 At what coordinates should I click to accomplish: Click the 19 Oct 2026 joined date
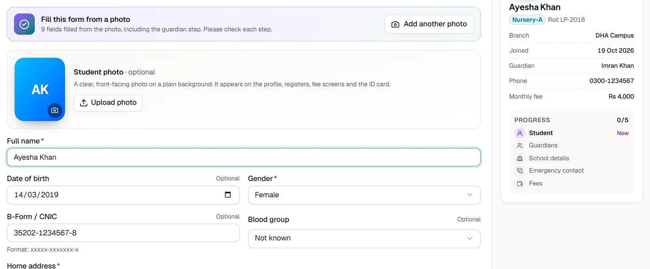point(616,51)
